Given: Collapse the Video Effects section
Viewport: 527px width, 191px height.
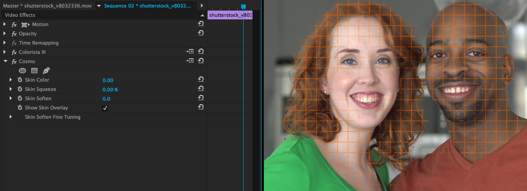Looking at the screenshot, I should point(202,15).
